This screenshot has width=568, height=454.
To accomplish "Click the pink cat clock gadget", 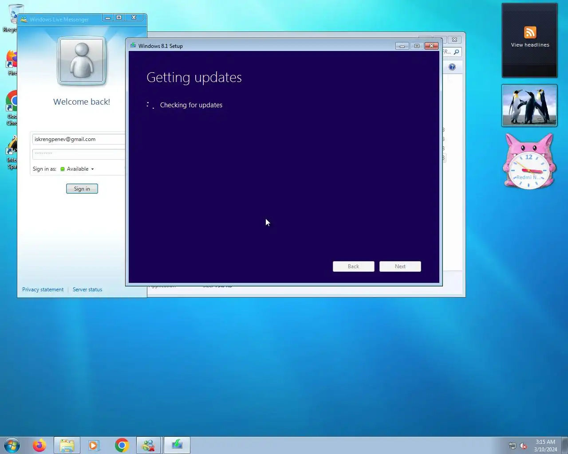I will tap(529, 162).
